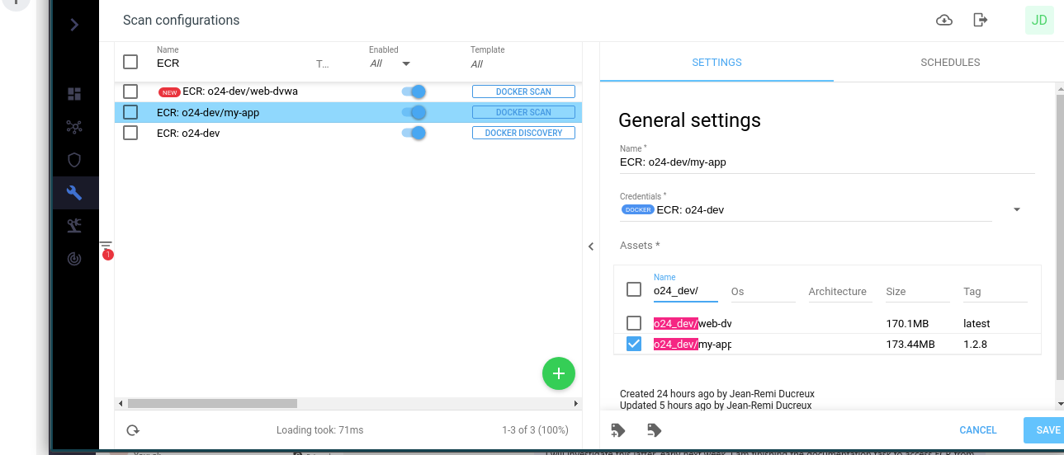Click the Cancel button
The image size is (1064, 455).
977,430
